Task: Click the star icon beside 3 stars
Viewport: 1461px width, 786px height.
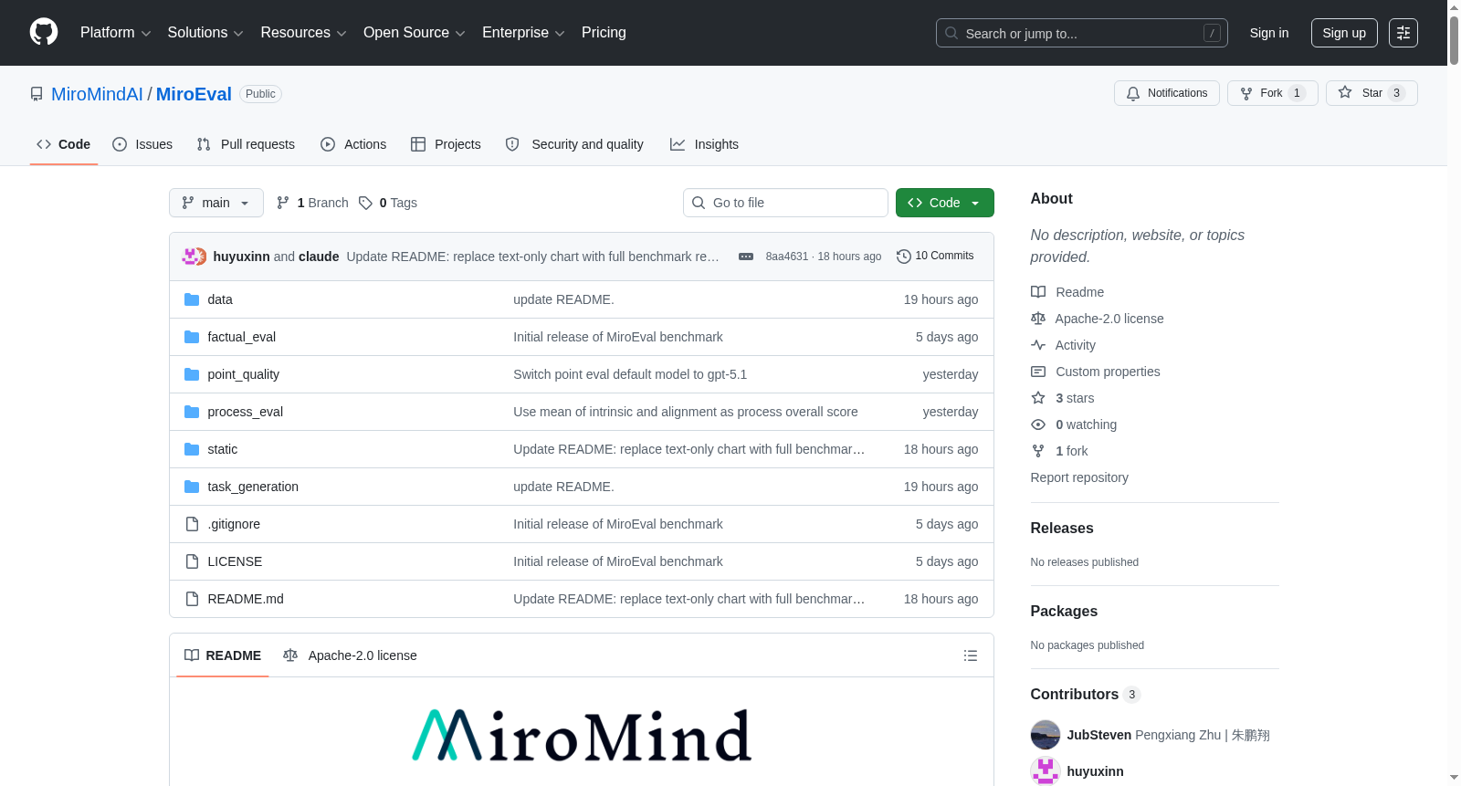Action: [x=1038, y=398]
